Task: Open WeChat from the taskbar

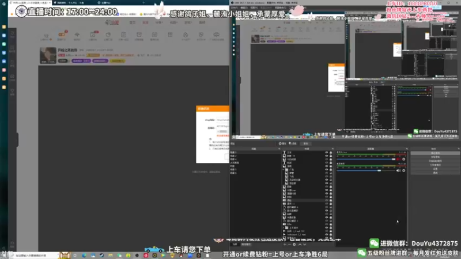Action: tap(119, 256)
